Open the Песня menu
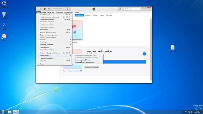Viewport: 203px width, 114px height. pos(49,12)
